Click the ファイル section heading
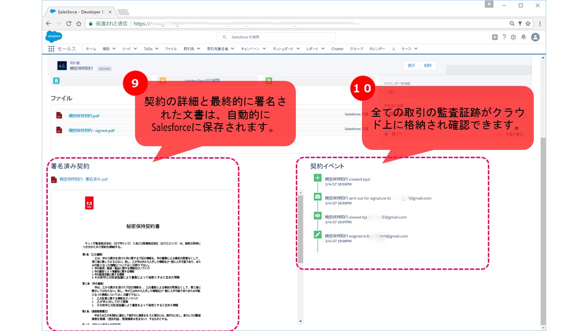 [61, 98]
